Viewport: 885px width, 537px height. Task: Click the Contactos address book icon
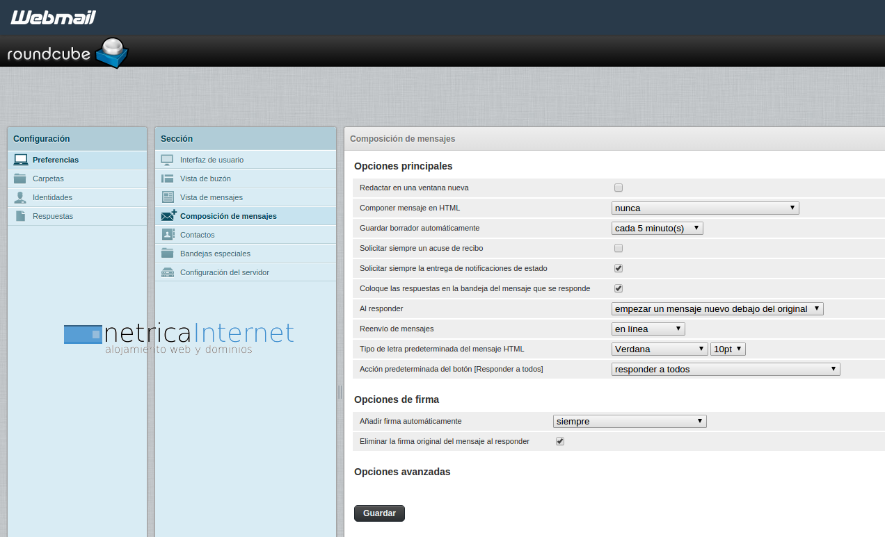[x=167, y=235]
